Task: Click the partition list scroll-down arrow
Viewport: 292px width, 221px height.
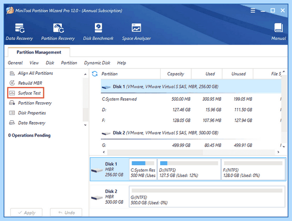Action: tap(284, 147)
